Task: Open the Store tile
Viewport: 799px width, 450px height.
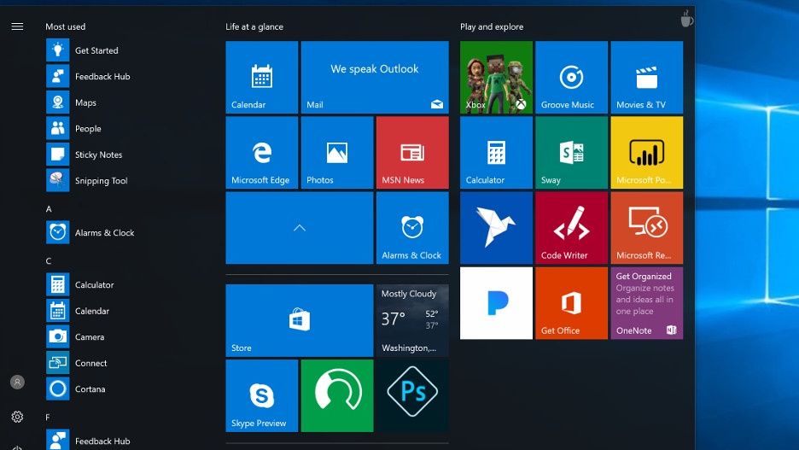Action: pyautogui.click(x=300, y=320)
